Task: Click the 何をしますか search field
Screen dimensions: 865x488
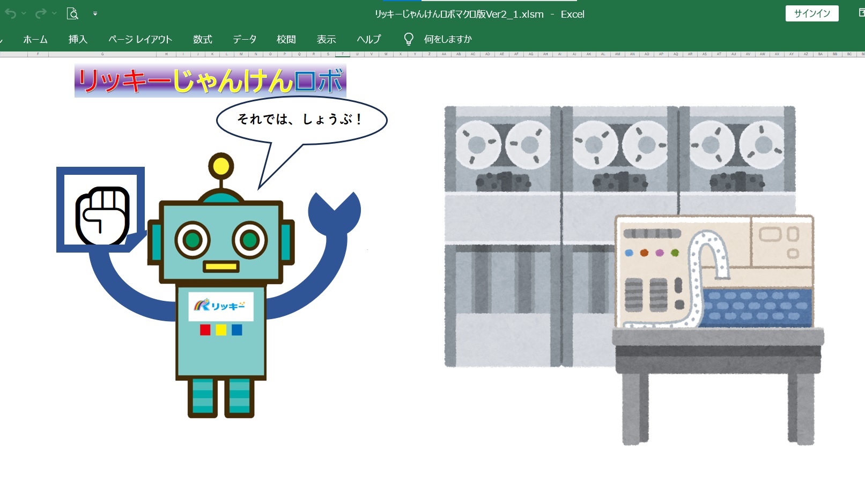Action: 448,39
